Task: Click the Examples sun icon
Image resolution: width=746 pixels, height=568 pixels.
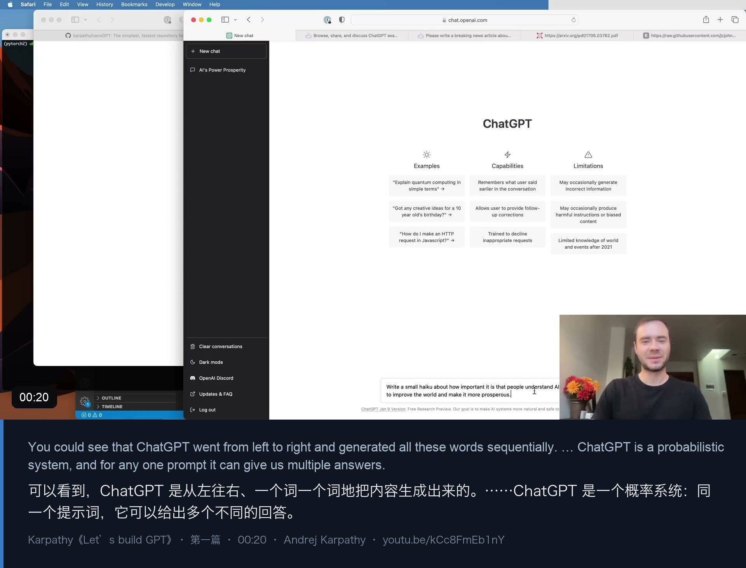Action: (x=427, y=155)
